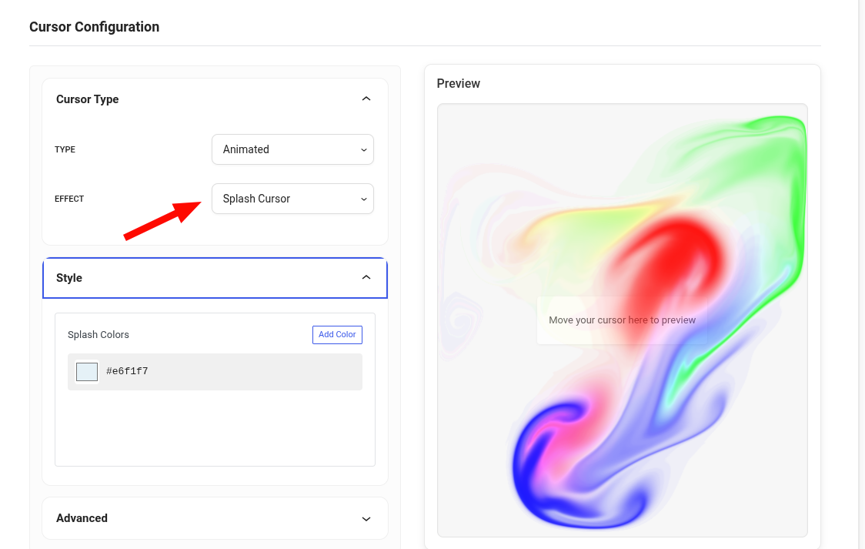
Task: Click the Splash Colors label
Action: coord(99,335)
